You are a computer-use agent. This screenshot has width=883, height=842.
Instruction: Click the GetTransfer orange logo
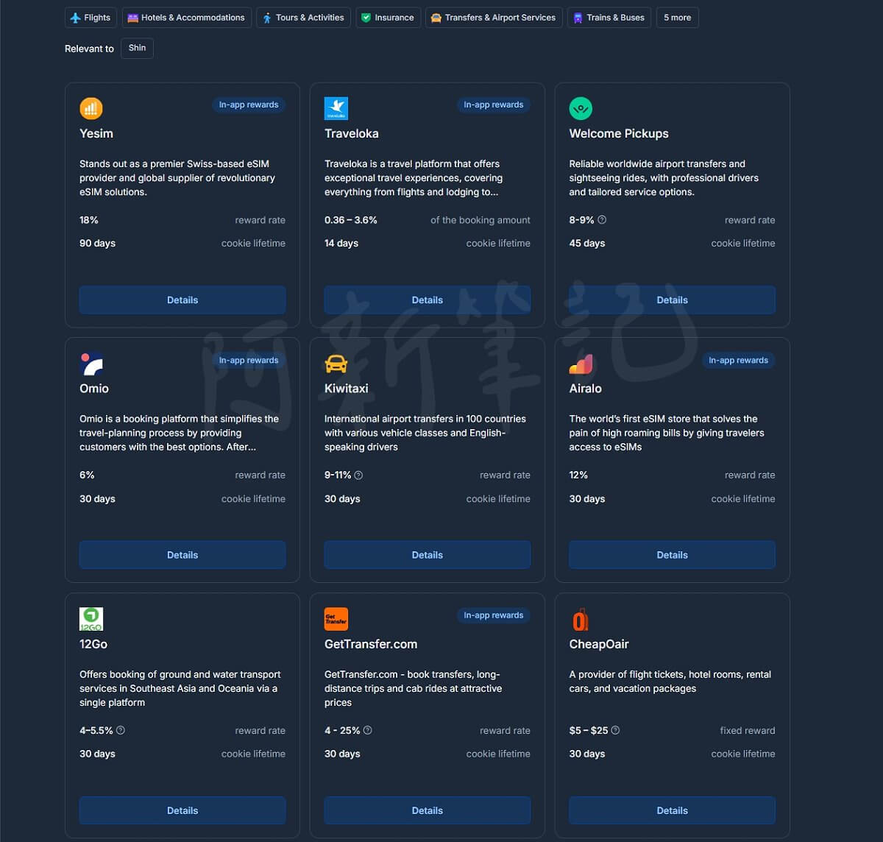point(336,619)
